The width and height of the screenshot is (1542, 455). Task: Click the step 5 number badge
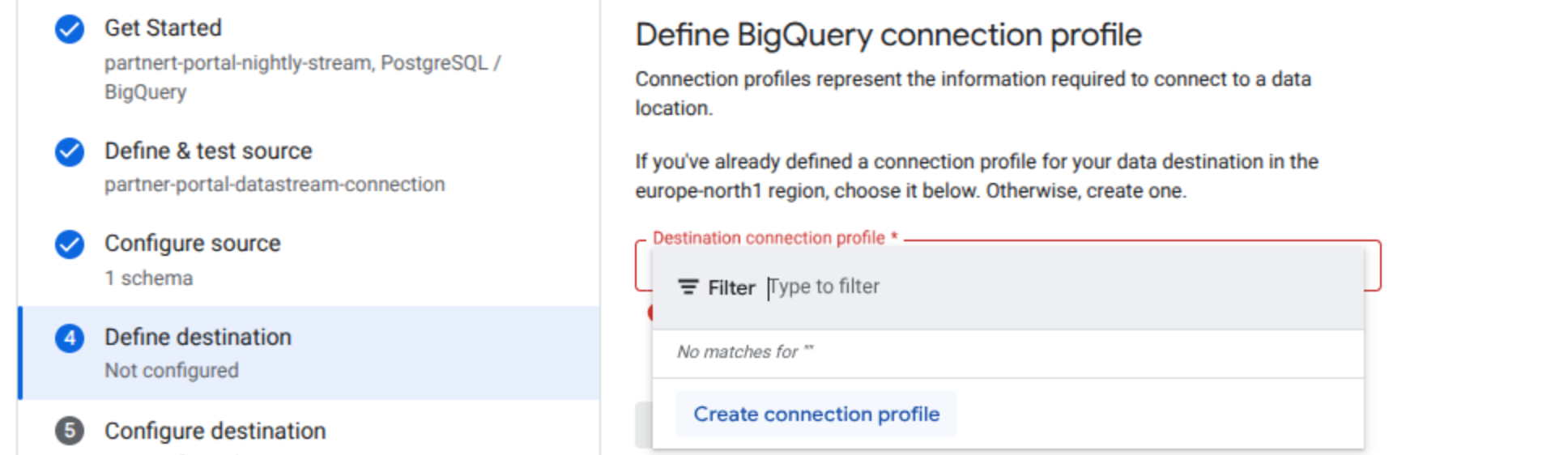pos(70,431)
